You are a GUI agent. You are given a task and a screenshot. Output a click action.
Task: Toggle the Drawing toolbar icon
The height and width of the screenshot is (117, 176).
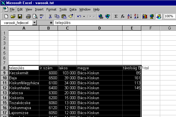click(158, 16)
